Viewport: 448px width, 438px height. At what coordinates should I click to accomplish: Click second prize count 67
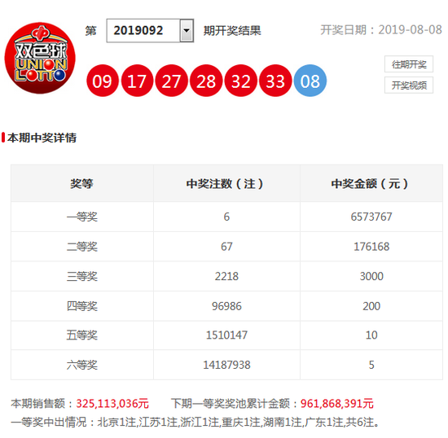pos(226,247)
